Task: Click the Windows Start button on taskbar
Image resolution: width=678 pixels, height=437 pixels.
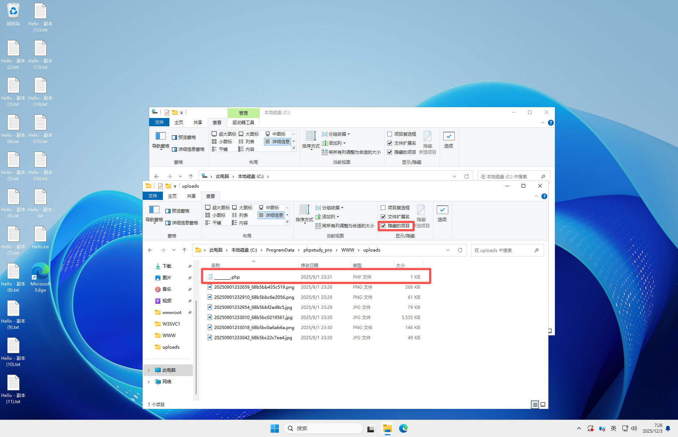Action: coord(275,428)
